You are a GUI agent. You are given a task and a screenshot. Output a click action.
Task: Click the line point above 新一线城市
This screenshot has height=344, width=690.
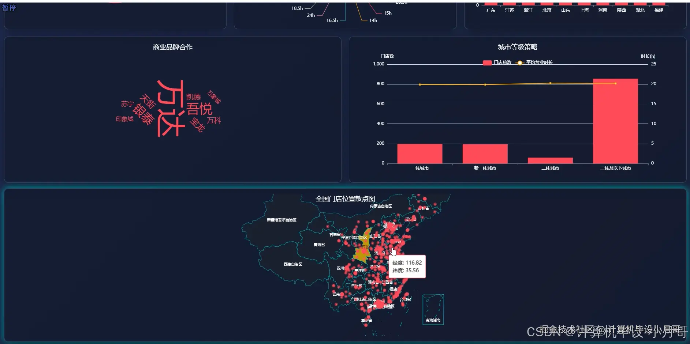pos(485,84)
